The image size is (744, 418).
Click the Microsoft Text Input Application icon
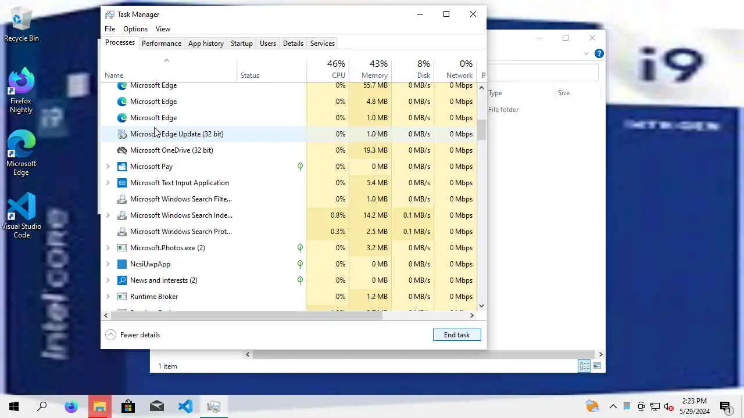point(122,183)
